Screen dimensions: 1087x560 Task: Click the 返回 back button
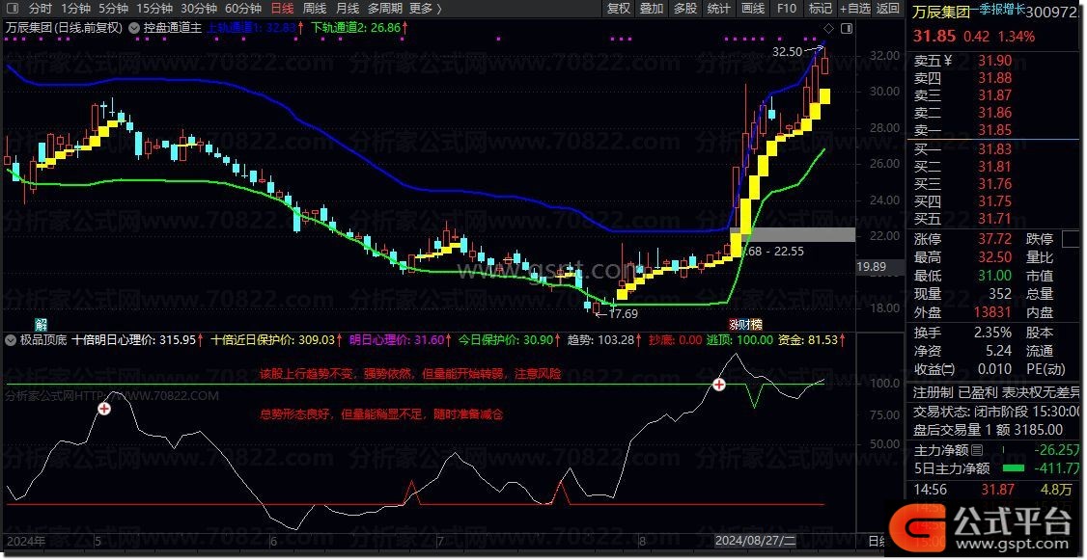[888, 9]
